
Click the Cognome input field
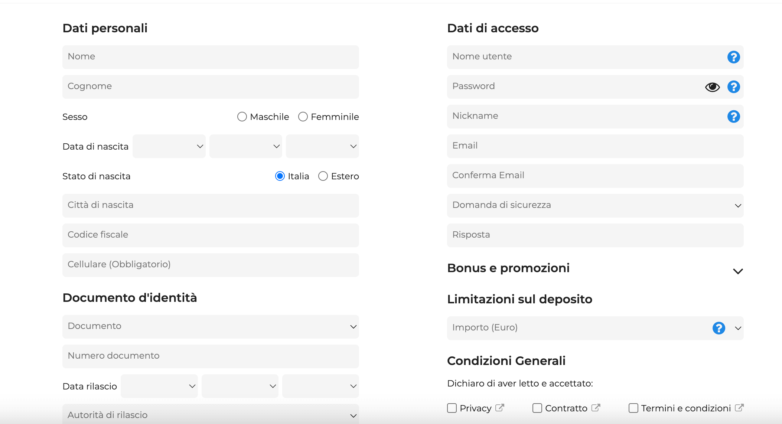tap(211, 87)
